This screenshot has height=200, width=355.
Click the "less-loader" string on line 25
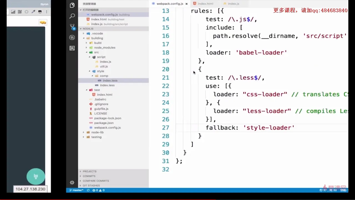pos(267,111)
